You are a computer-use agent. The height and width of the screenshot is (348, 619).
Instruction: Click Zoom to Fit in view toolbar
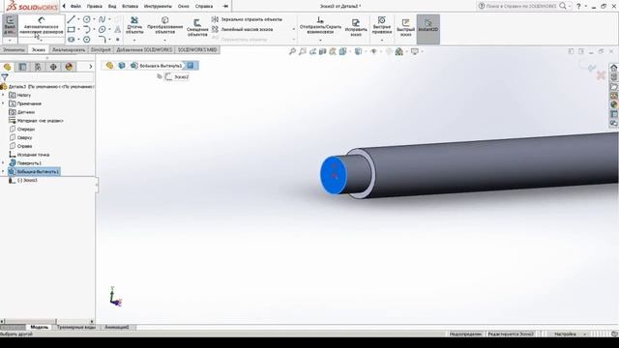click(x=292, y=51)
